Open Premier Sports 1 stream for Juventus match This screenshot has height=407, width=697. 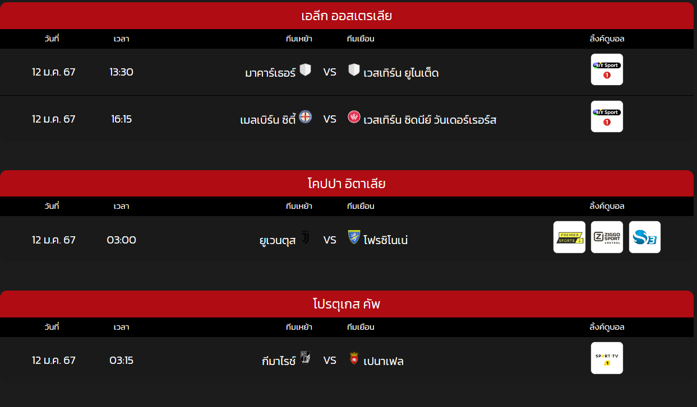tap(569, 237)
